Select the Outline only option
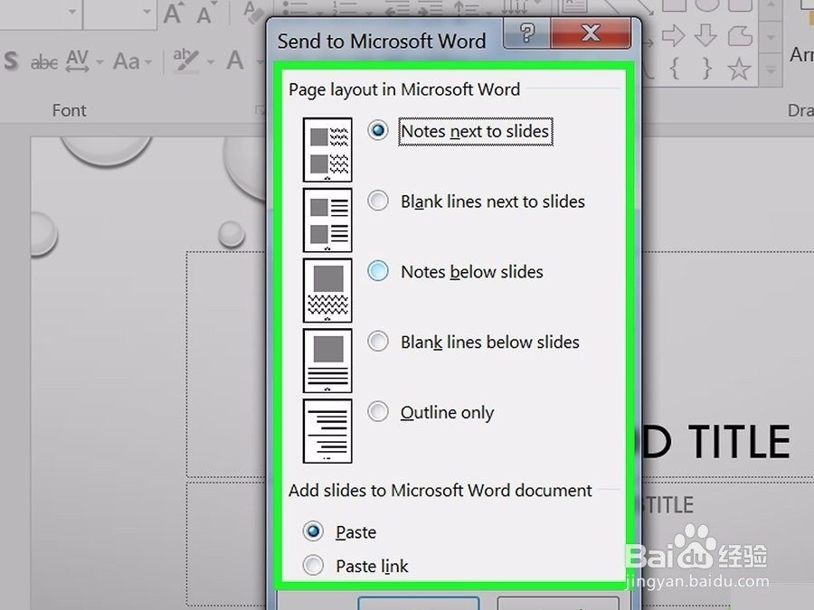Viewport: 814px width, 610px height. pos(377,411)
